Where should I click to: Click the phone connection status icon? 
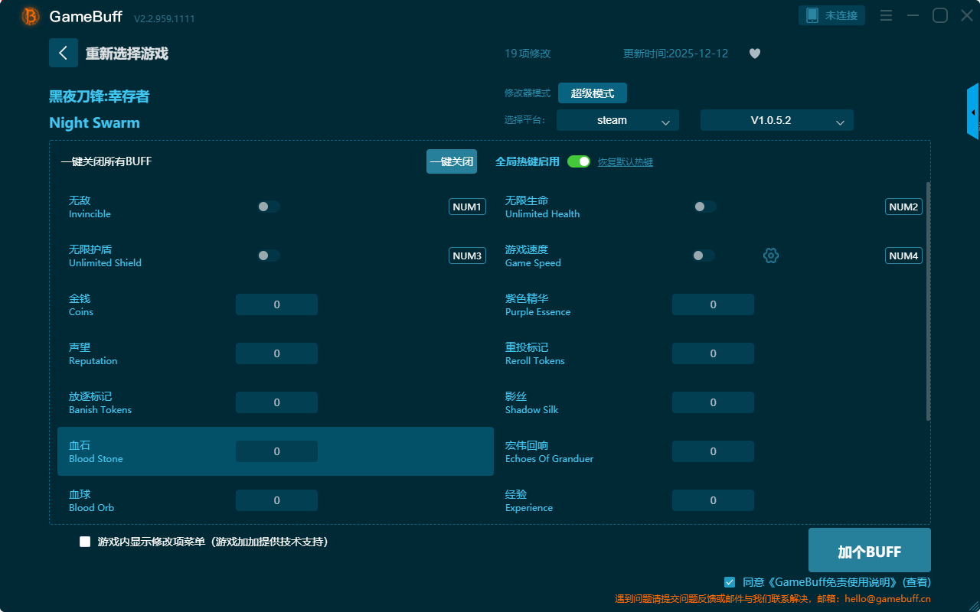tap(812, 15)
